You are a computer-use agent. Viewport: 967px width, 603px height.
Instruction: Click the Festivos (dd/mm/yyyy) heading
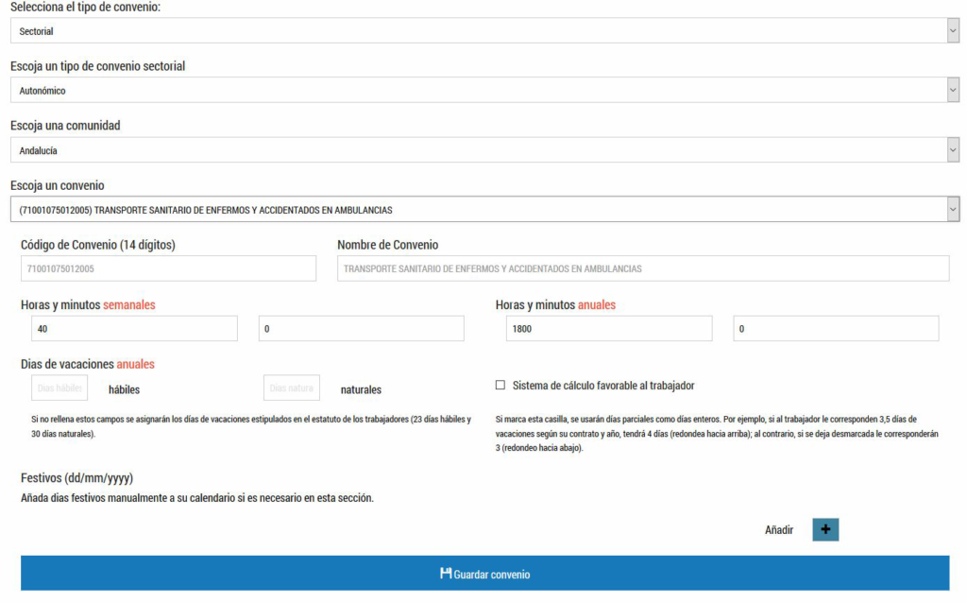tap(77, 477)
